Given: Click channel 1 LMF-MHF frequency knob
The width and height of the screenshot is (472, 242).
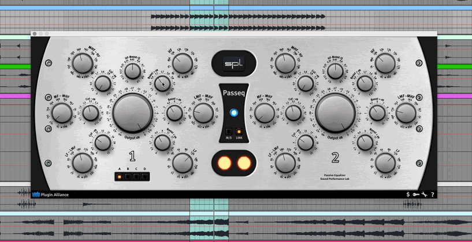Looking at the screenshot, I should pyautogui.click(x=203, y=113).
